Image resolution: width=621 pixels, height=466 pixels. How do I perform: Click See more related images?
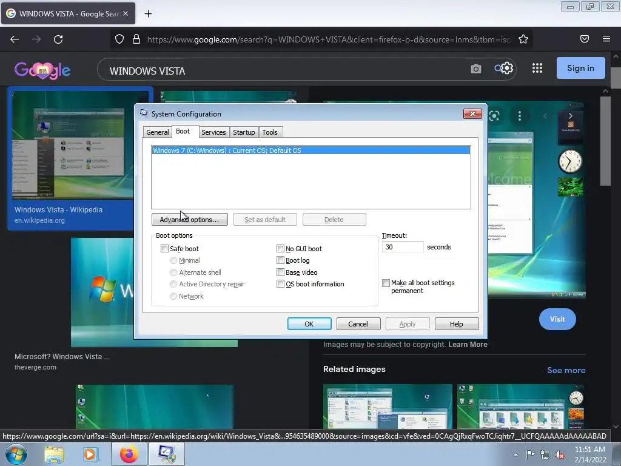(566, 370)
